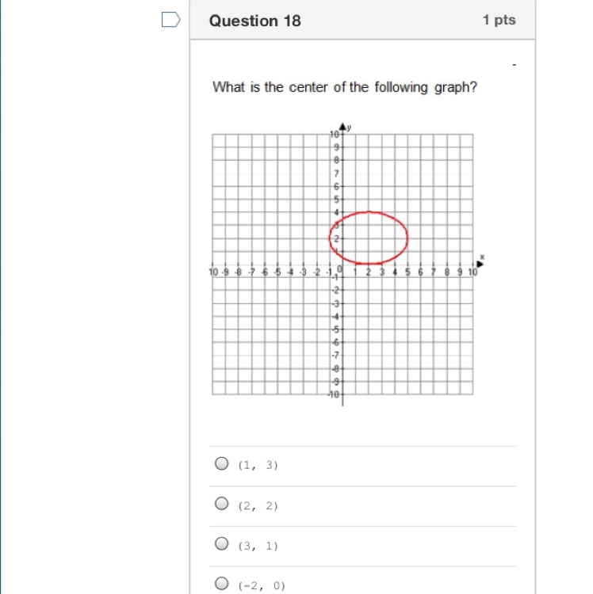Mark the (-2, 0) radio button
Viewport: 593px width, 594px height.
click(x=222, y=584)
